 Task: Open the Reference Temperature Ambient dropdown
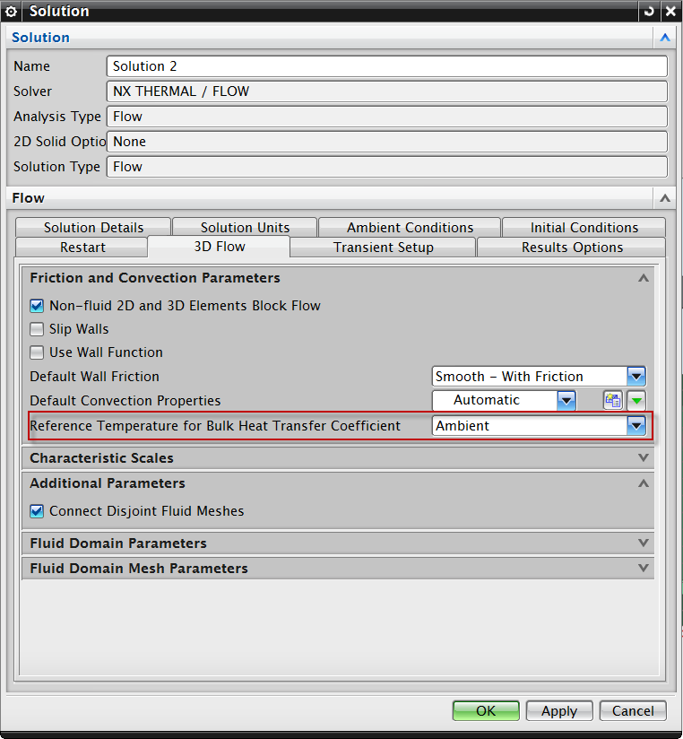635,426
